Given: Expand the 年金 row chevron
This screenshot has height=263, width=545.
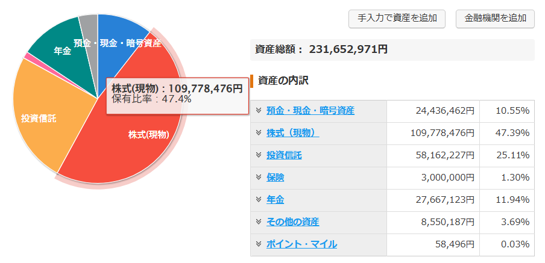Looking at the screenshot, I should coord(258,200).
